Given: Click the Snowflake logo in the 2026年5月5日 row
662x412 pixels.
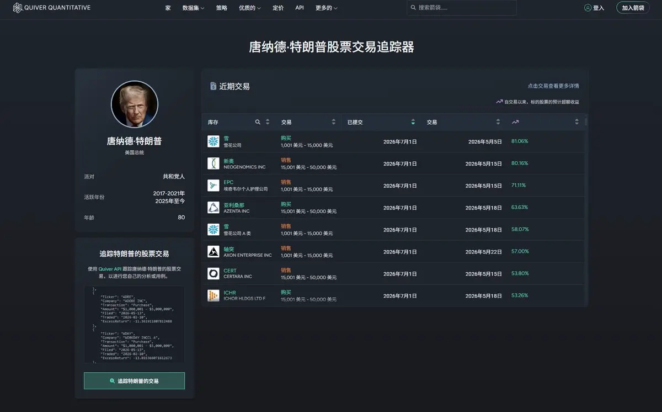Looking at the screenshot, I should click(213, 141).
